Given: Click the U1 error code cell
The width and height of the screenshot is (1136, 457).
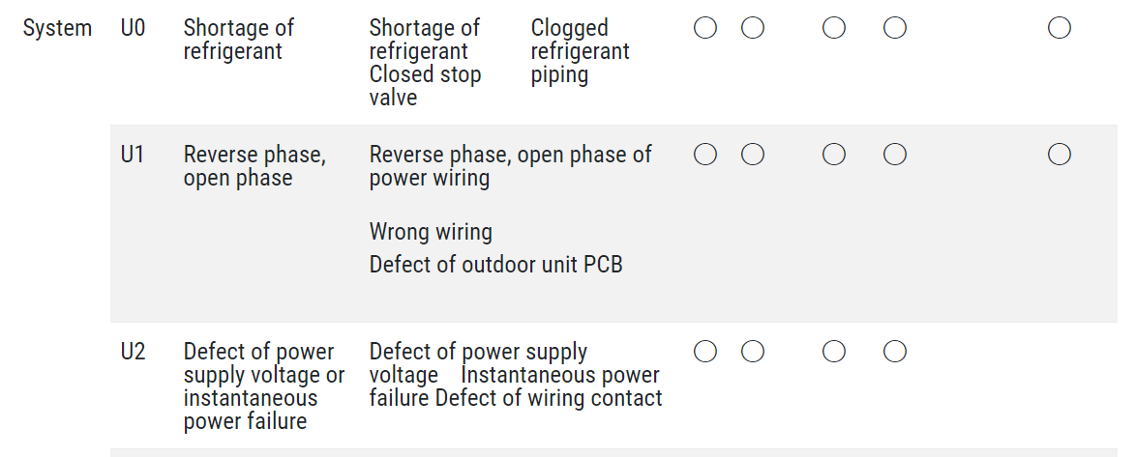Looking at the screenshot, I should 133,155.
